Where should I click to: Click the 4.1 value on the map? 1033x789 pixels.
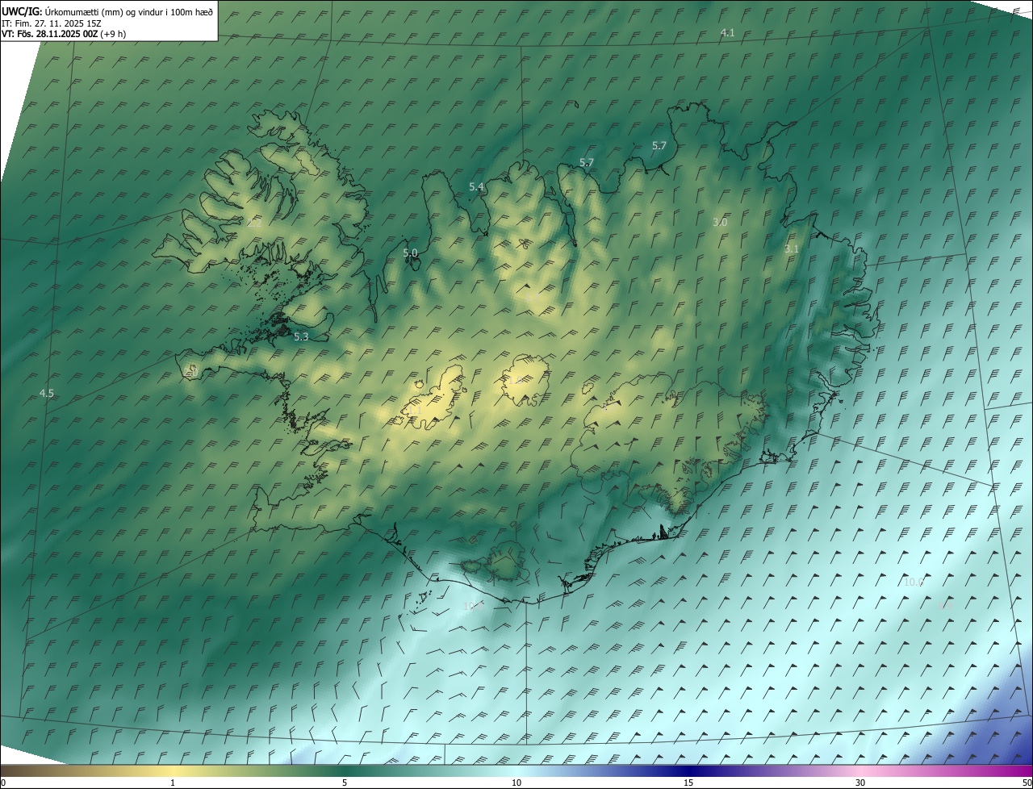coord(727,32)
